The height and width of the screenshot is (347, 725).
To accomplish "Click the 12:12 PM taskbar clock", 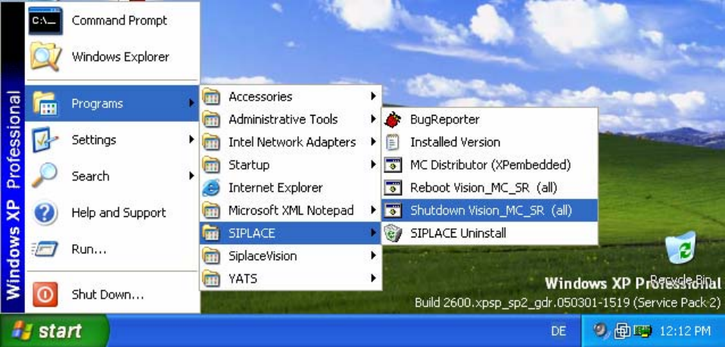I will (x=685, y=331).
